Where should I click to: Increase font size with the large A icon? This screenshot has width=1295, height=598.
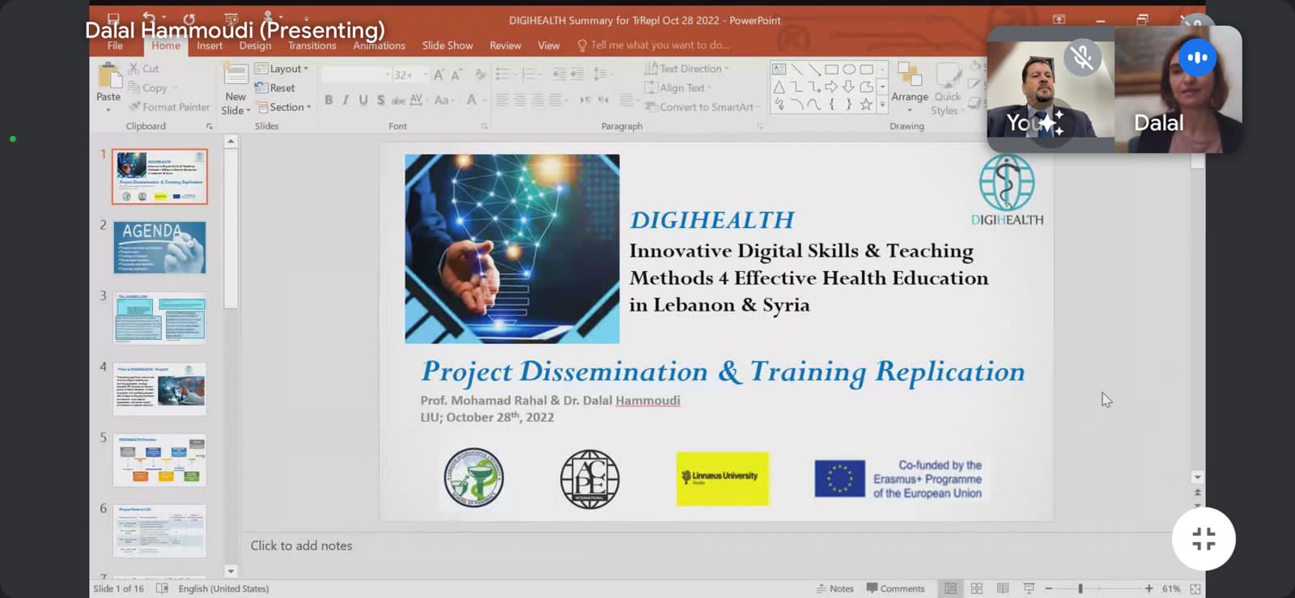439,74
